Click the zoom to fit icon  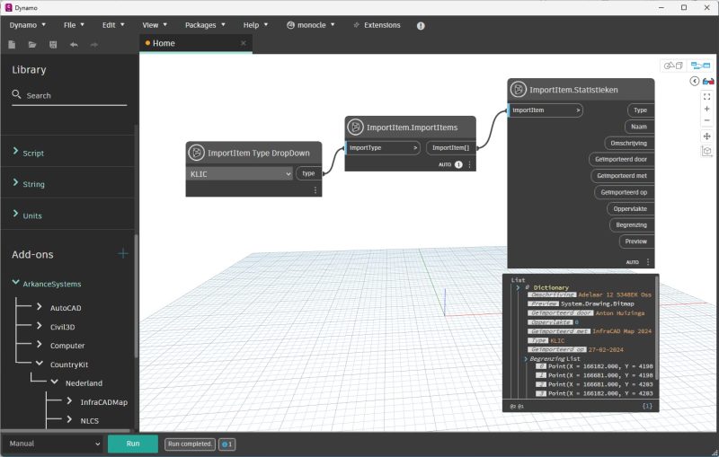click(706, 96)
